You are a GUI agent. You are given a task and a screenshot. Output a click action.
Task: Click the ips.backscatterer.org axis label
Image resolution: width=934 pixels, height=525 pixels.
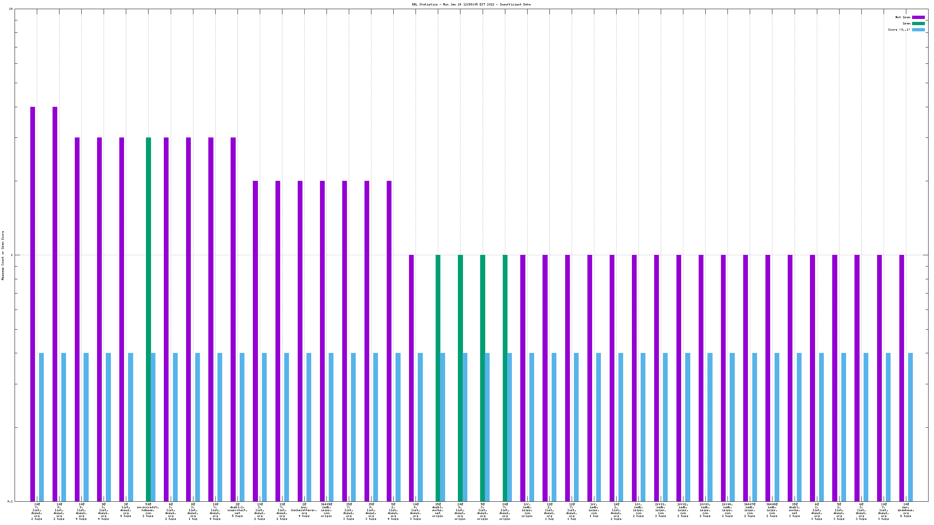click(304, 510)
